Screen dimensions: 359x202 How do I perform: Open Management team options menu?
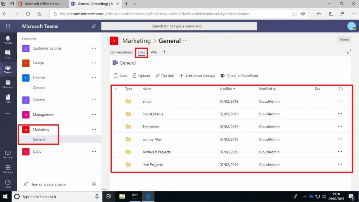[94, 115]
